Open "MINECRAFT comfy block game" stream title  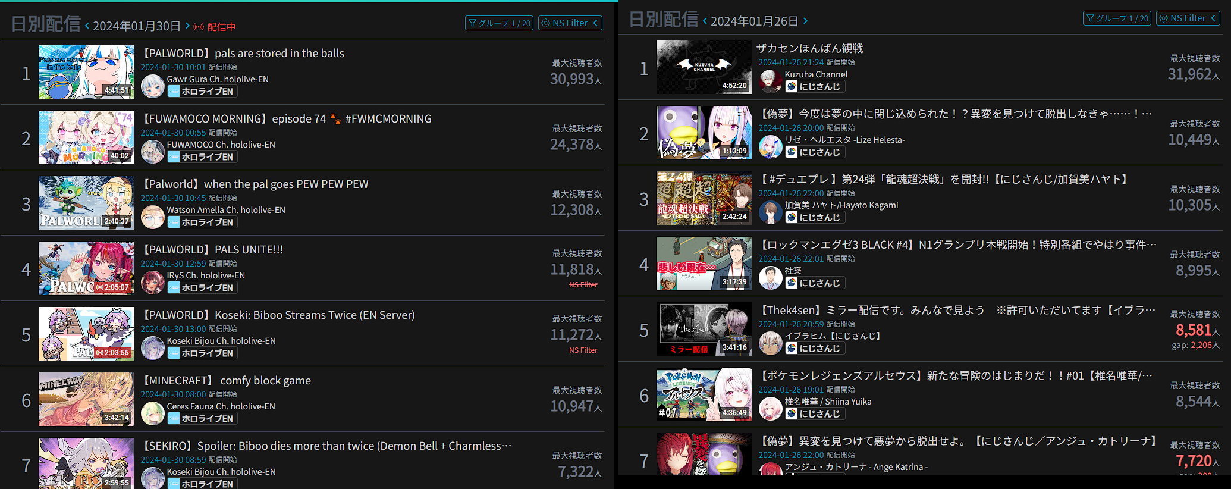click(x=226, y=380)
